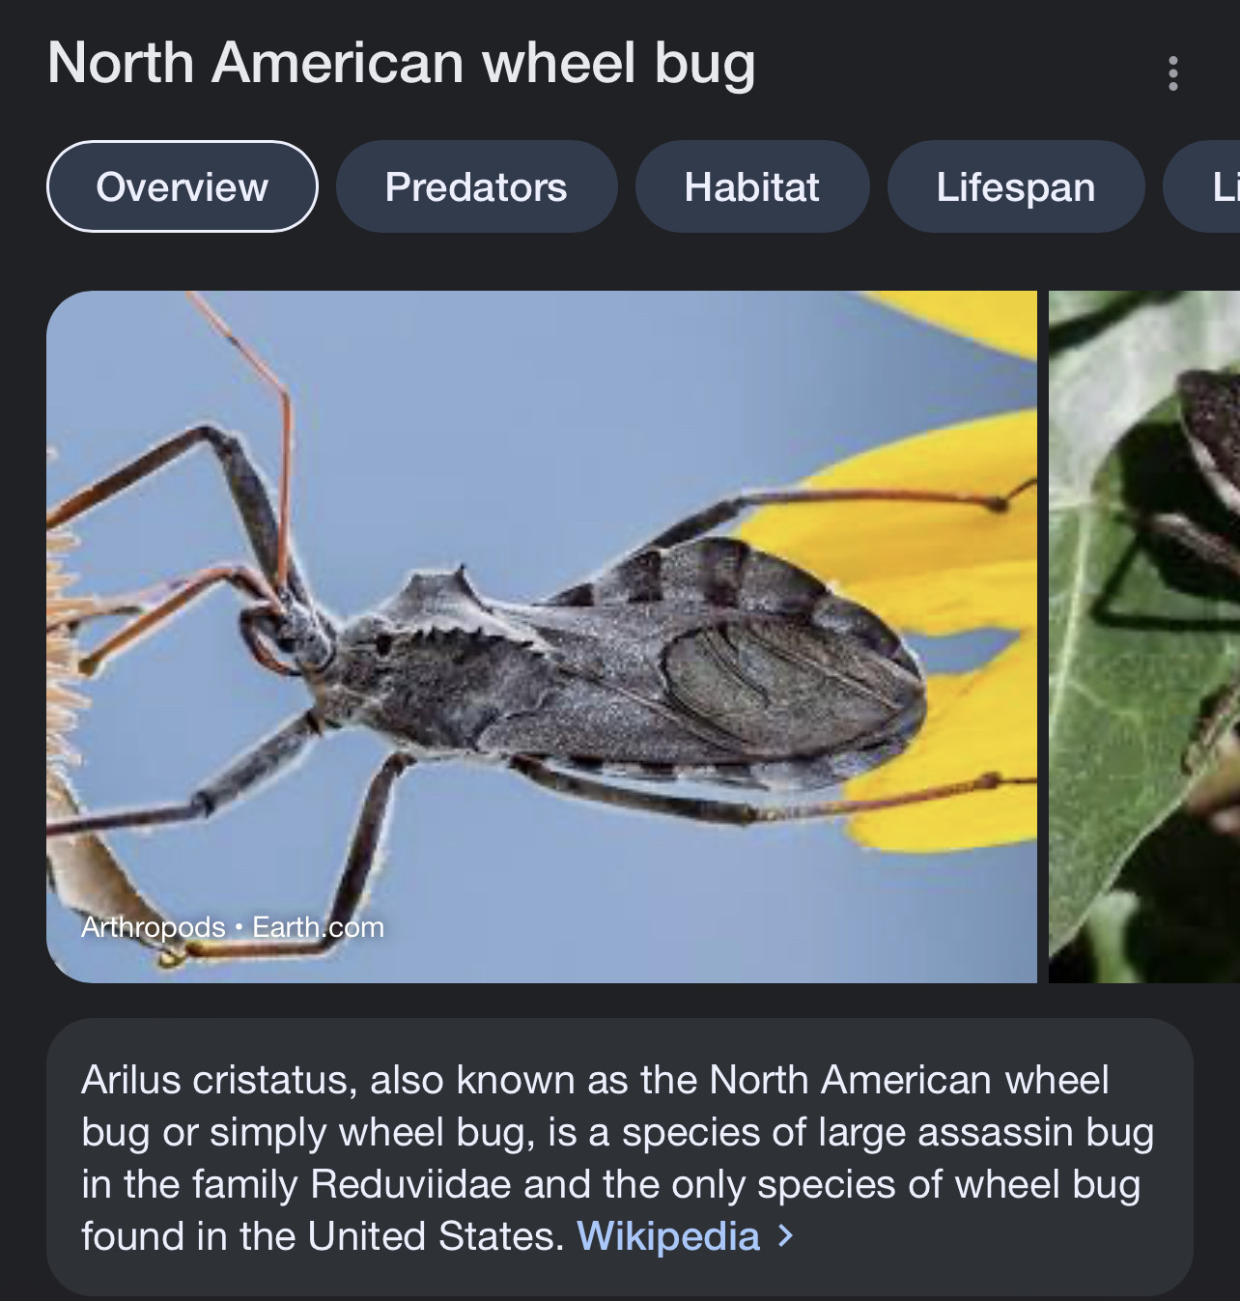This screenshot has height=1301, width=1240.
Task: Tap the partially visible chip after Lifespan
Action: (x=1203, y=186)
